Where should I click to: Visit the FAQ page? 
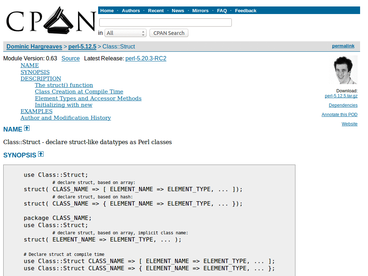222,10
